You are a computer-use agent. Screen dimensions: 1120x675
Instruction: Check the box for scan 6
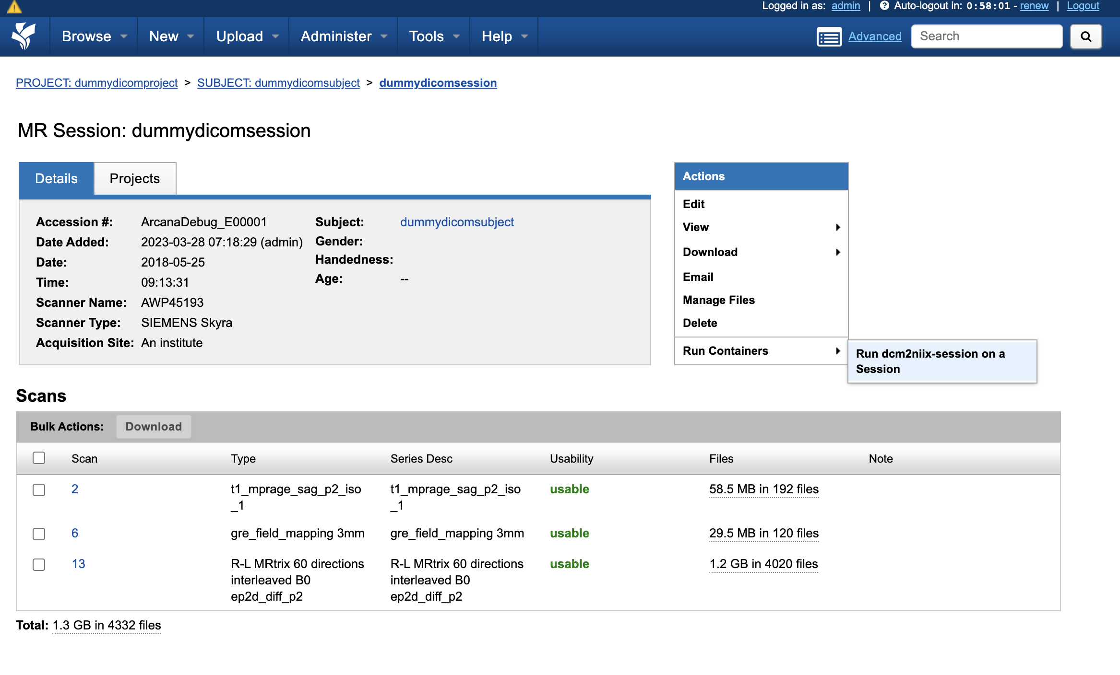tap(39, 534)
